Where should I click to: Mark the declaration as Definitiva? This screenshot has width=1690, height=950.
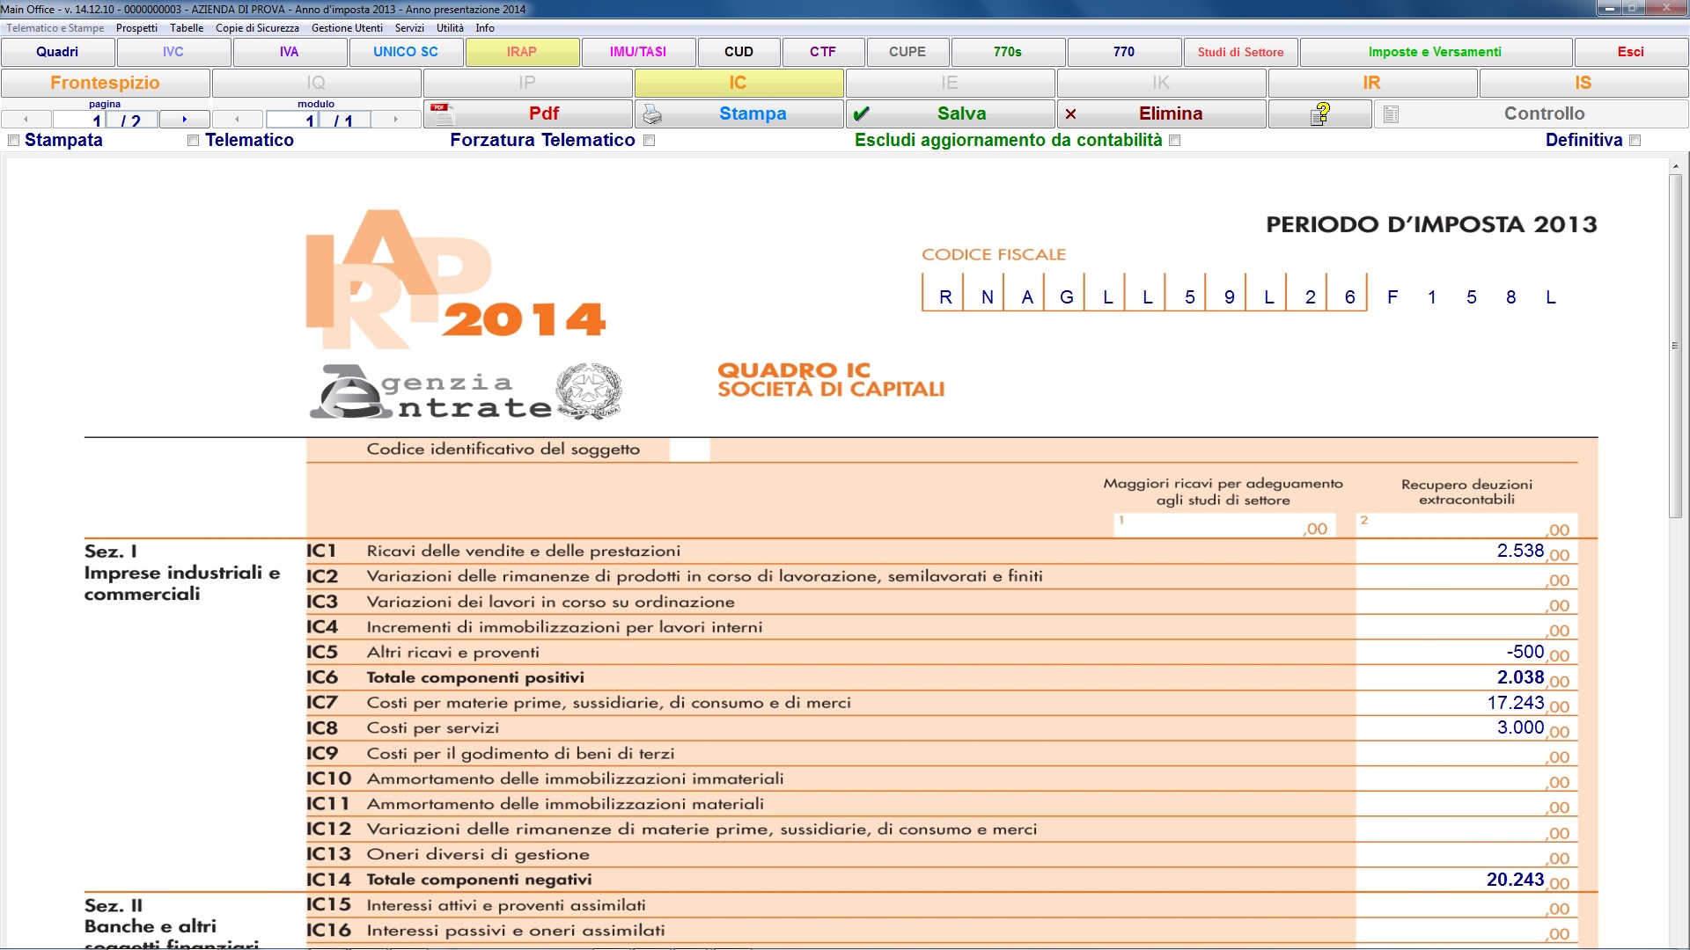(1635, 141)
